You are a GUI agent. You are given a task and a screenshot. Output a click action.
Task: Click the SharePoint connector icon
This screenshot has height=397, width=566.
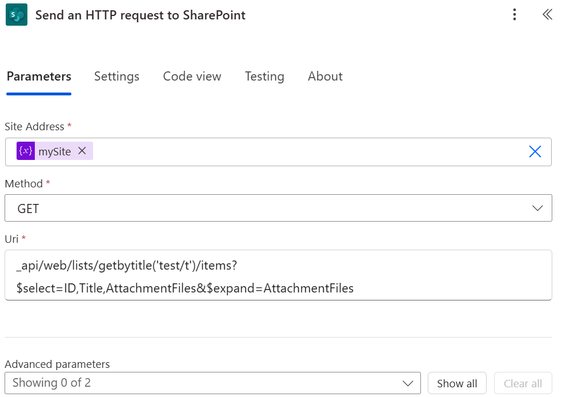(17, 15)
